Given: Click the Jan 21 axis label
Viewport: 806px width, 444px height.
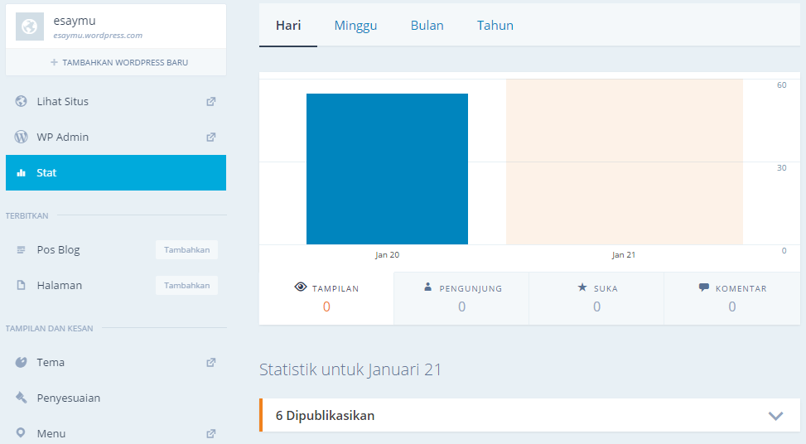Looking at the screenshot, I should pyautogui.click(x=624, y=255).
